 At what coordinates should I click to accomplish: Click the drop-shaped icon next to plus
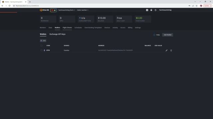[x=151, y=10]
